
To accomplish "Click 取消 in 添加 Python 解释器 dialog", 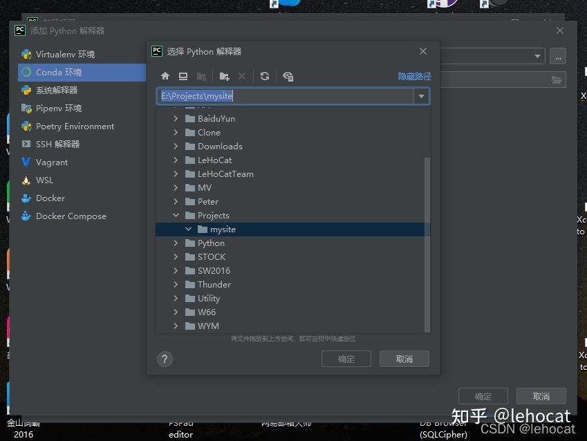I will click(541, 396).
